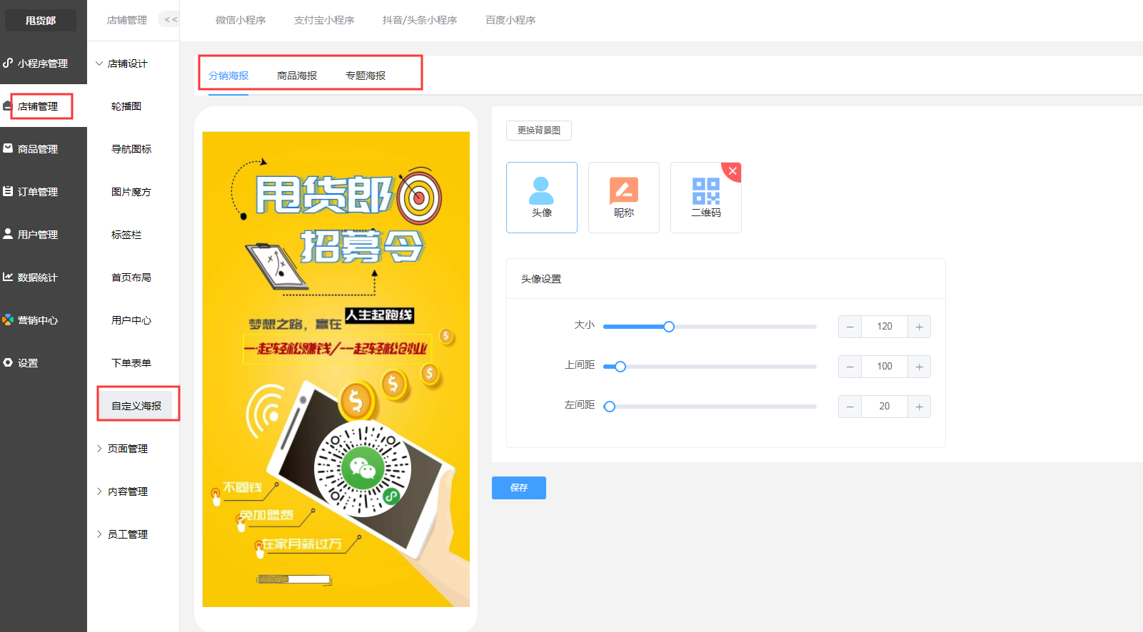
Task: Open 设置 in the sidebar
Action: pyautogui.click(x=43, y=363)
